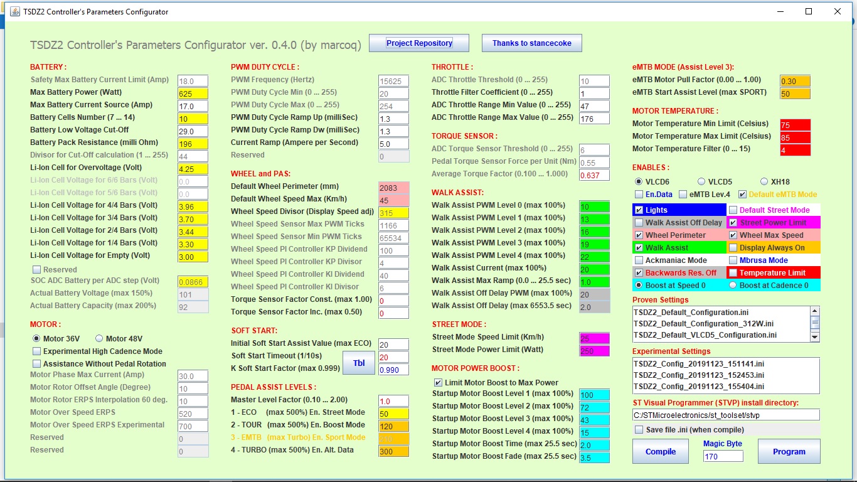Click the Throttle Filter Coefficient field
The height and width of the screenshot is (482, 857).
click(x=594, y=94)
